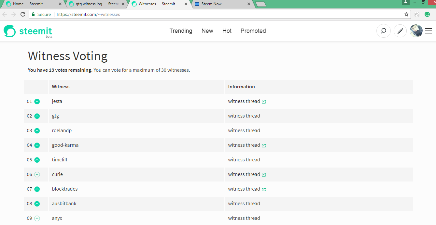Toggle the vote arrow for witness timcliff
Viewport: 436px width, 225px height.
coord(37,160)
